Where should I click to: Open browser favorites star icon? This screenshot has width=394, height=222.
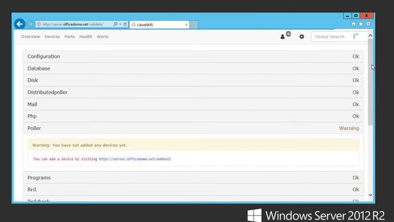click(x=361, y=24)
